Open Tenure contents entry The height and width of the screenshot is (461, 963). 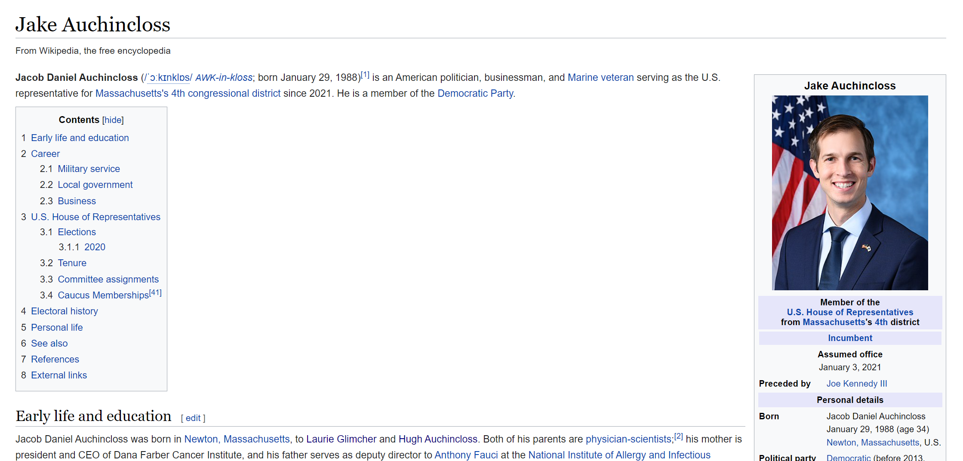72,263
